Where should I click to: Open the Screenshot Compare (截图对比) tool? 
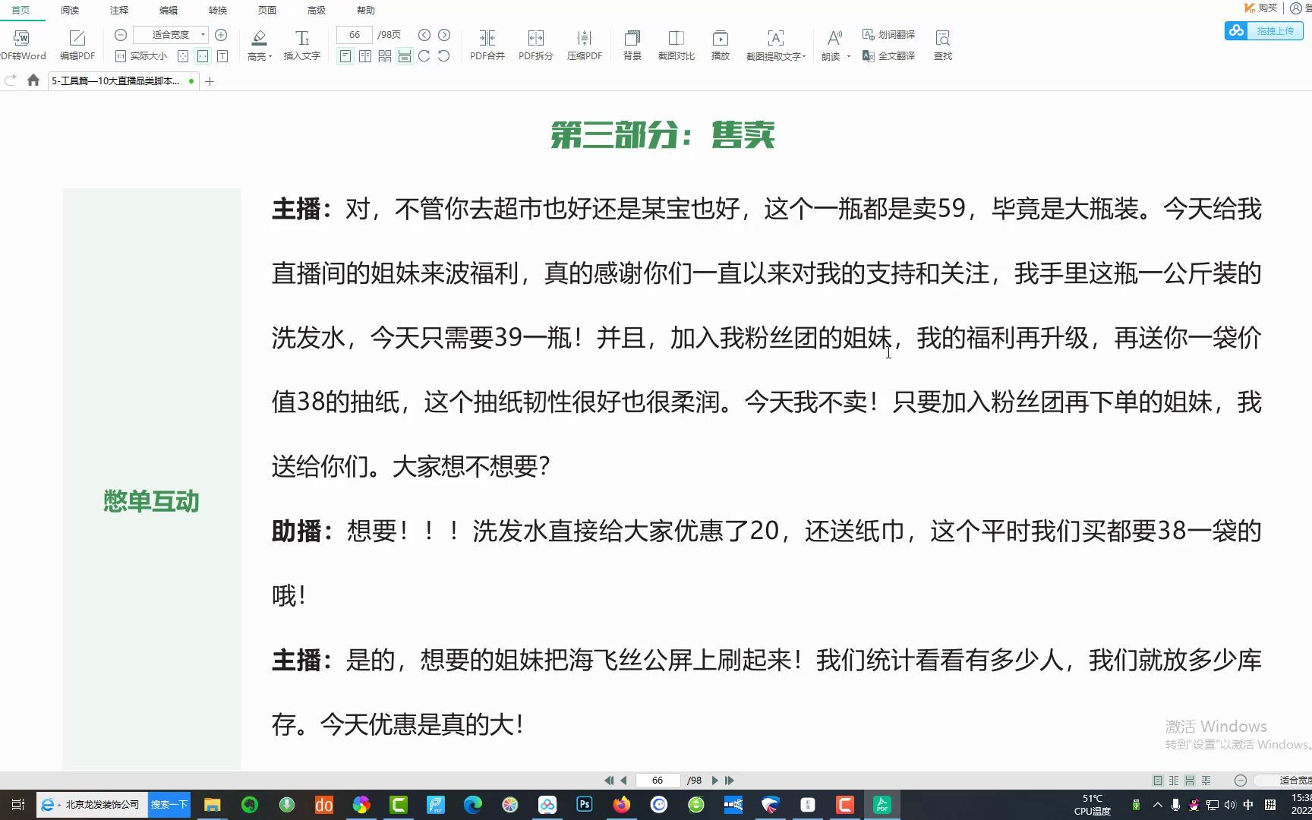click(676, 45)
